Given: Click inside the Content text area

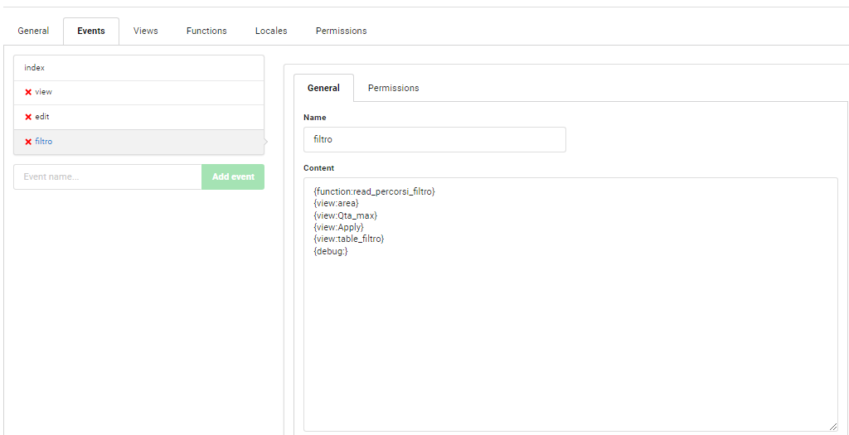Looking at the screenshot, I should [x=570, y=331].
